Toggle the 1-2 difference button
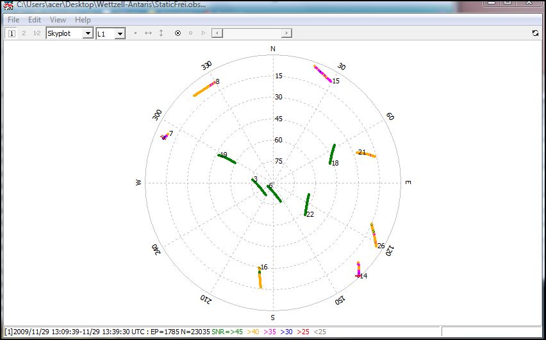Image resolution: width=546 pixels, height=340 pixels. [37, 33]
